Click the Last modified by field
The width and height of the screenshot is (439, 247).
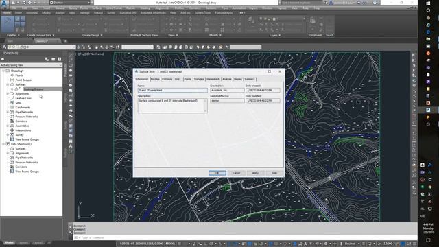pyautogui.click(x=227, y=101)
